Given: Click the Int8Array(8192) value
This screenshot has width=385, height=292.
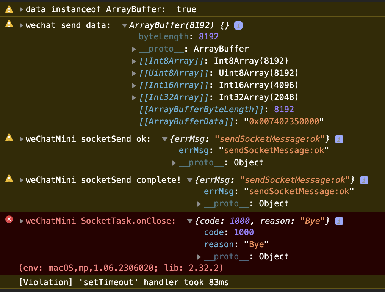Looking at the screenshot, I should coord(251,61).
